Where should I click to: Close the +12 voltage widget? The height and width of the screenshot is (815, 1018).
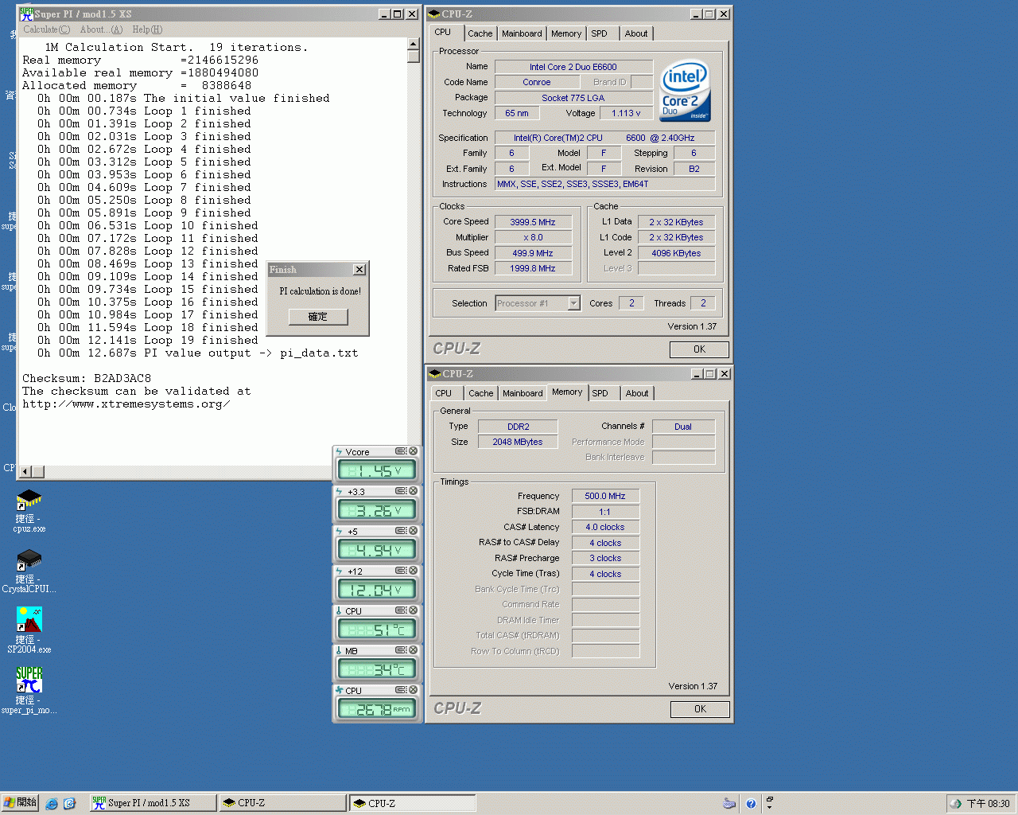click(413, 571)
